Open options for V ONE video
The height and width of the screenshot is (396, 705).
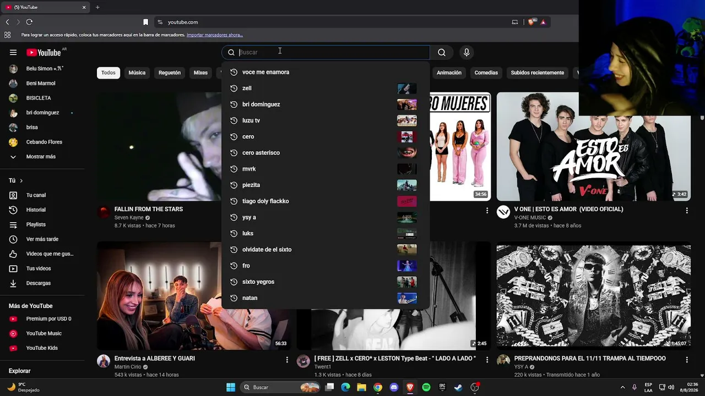686,210
